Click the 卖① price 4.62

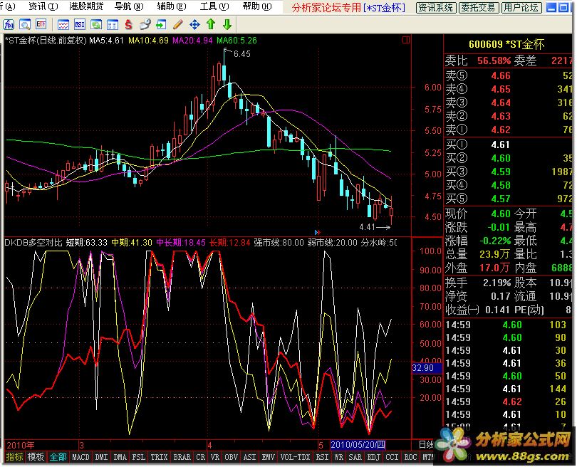coord(501,130)
